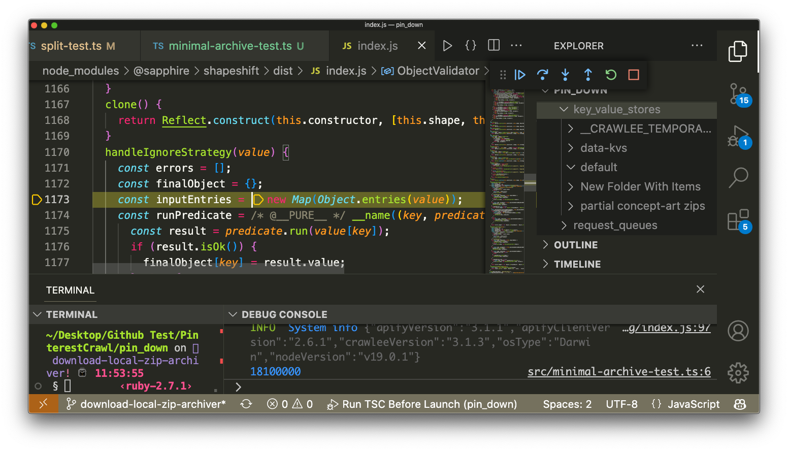Screen dimensions: 788x451
Task: Collapse the DEBUG CONSOLE section
Action: tap(470, 314)
